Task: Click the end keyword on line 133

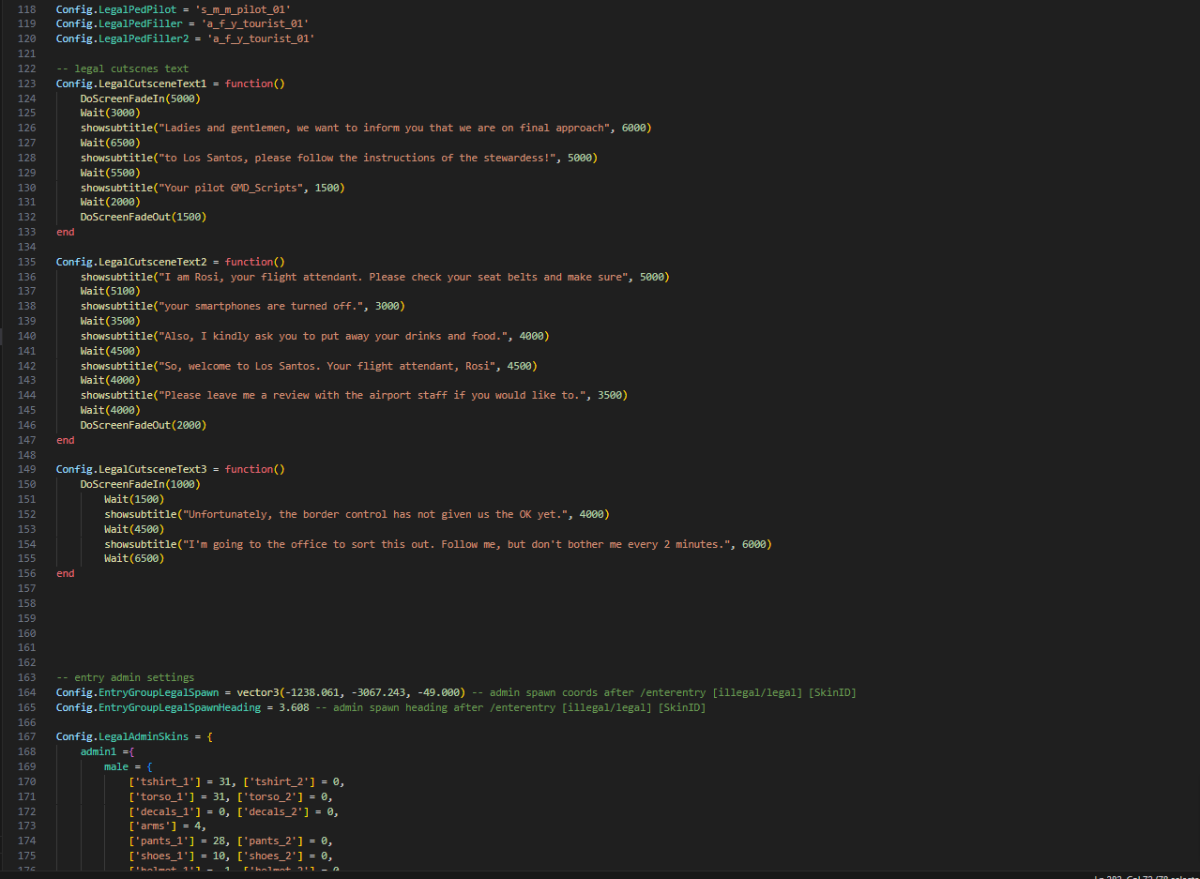Action: tap(64, 231)
